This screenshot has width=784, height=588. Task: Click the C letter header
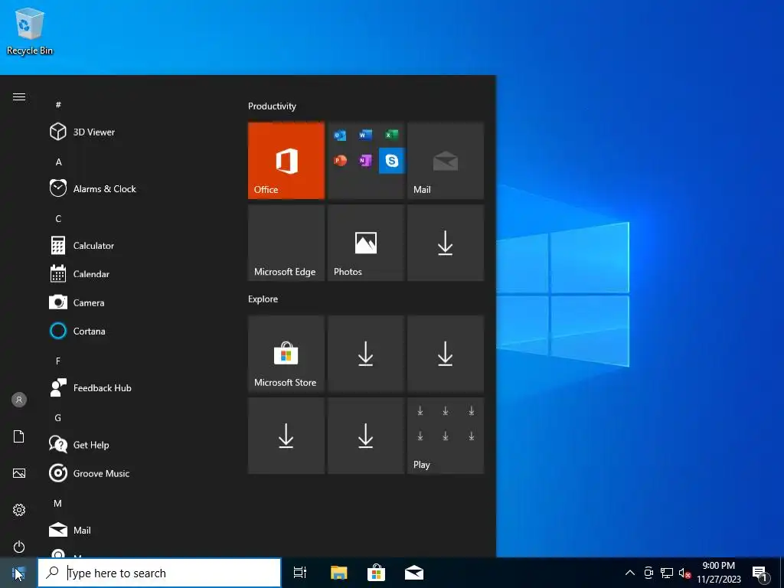tap(58, 218)
